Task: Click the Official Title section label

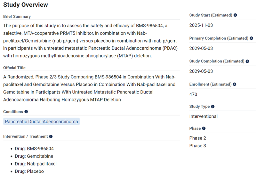Action: (14, 68)
